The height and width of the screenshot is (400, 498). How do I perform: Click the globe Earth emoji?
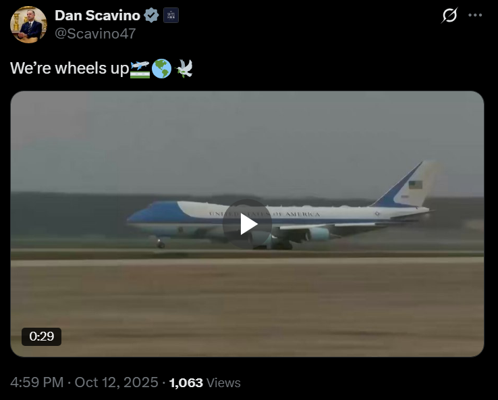click(162, 69)
